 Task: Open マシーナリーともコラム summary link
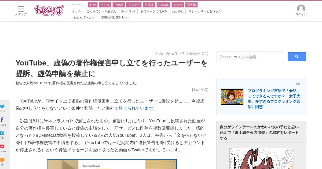coord(205,11)
